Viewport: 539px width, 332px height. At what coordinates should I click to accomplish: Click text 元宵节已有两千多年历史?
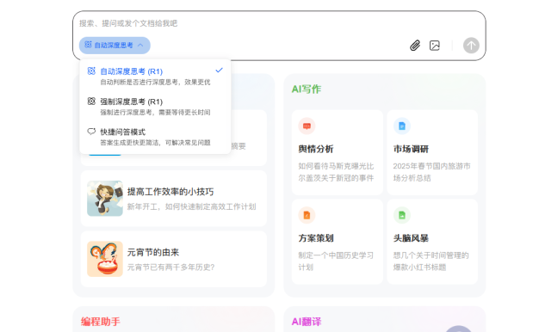pyautogui.click(x=170, y=267)
